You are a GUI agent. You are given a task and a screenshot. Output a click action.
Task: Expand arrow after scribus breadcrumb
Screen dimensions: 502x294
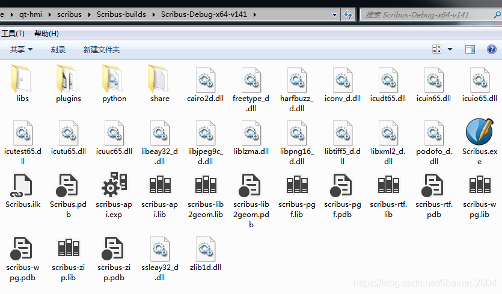coord(90,15)
